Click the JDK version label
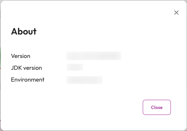This screenshot has height=131, width=187. coord(26,68)
